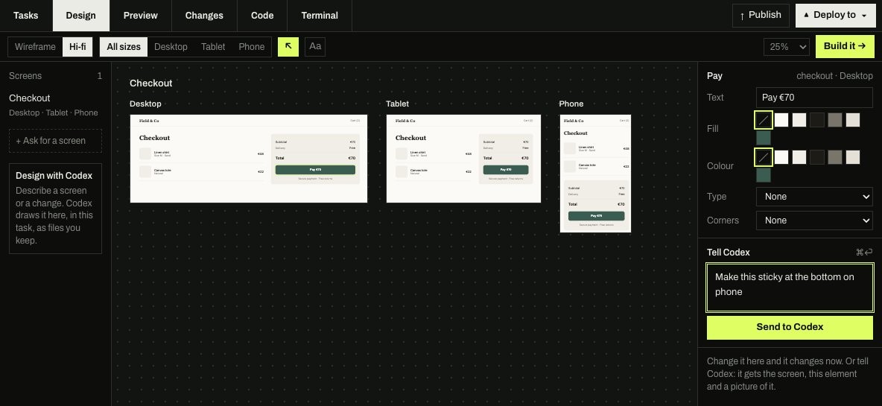
Task: Click the Desktop · Tablet · Phone subtitle
Action: click(54, 112)
